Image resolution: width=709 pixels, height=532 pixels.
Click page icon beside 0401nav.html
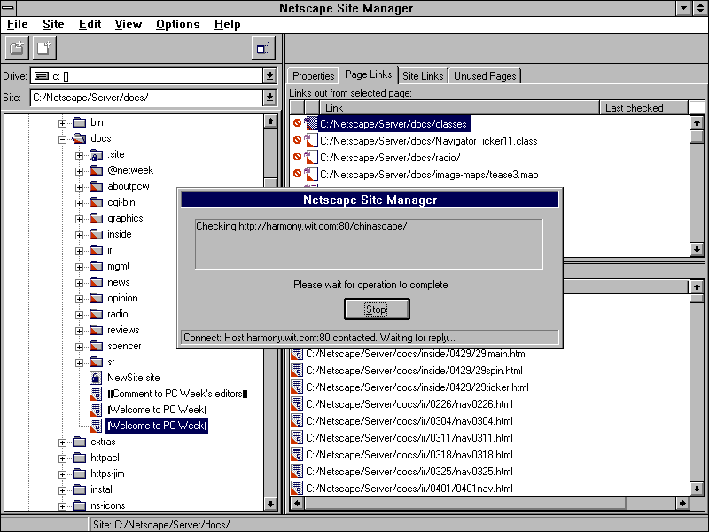297,489
